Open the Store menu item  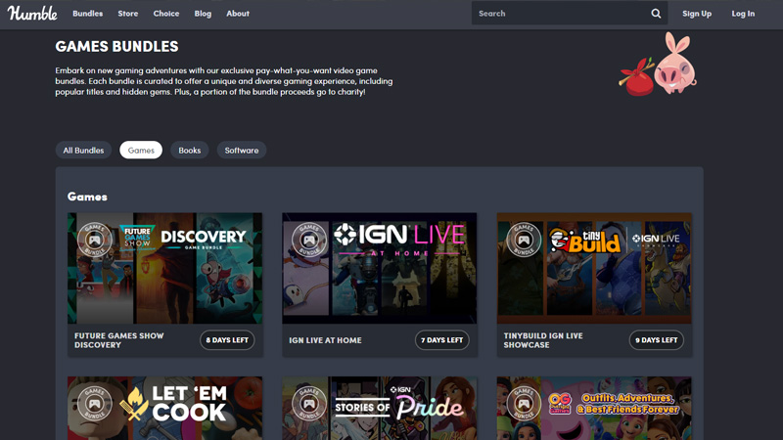(128, 14)
